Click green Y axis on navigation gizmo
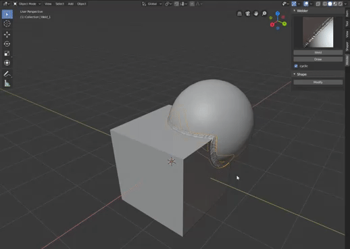Image resolution: width=350 pixels, height=249 pixels. pyautogui.click(x=284, y=24)
